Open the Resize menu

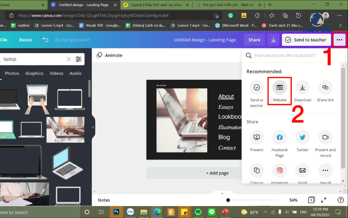tap(26, 40)
